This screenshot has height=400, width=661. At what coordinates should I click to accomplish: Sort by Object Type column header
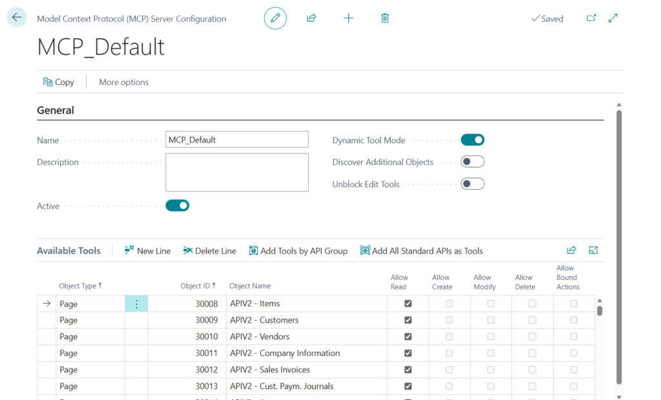coord(80,286)
